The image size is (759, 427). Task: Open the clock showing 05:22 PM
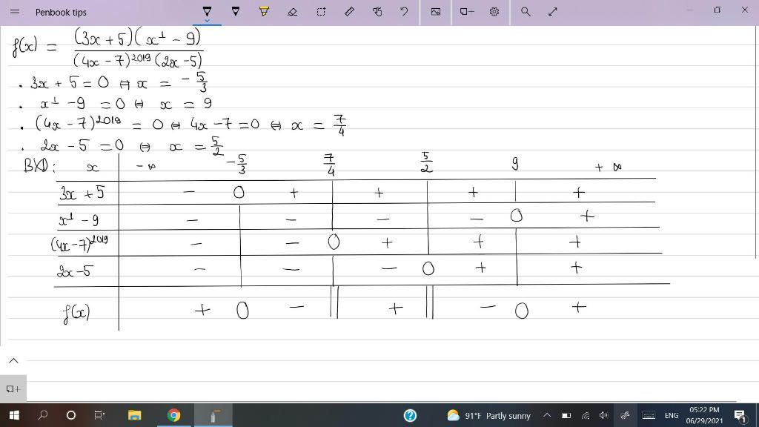tap(704, 415)
